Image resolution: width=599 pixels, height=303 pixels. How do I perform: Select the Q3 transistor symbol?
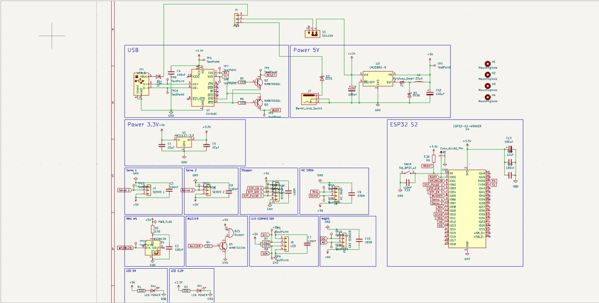click(259, 102)
